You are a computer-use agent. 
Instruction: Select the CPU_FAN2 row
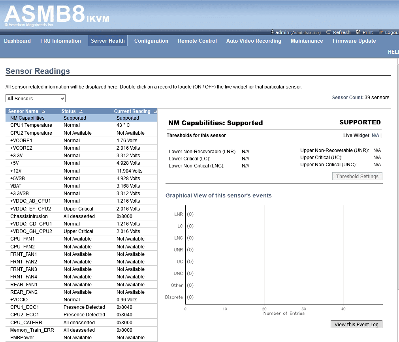pyautogui.click(x=81, y=246)
